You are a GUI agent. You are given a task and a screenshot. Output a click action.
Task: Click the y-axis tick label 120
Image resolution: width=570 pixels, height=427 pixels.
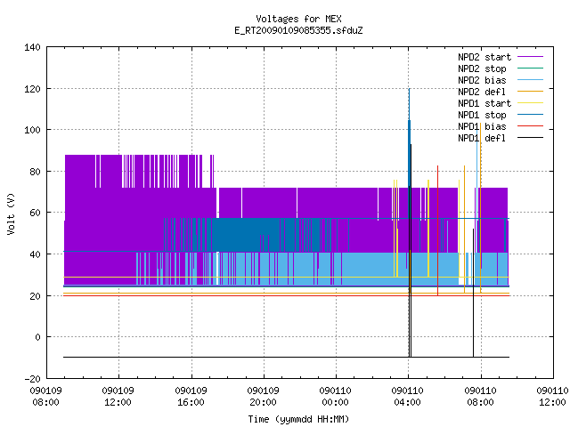click(32, 89)
